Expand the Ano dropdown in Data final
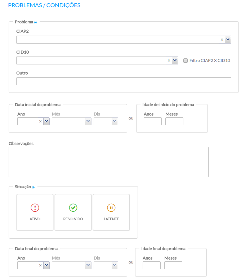The image size is (250, 279). 46,265
